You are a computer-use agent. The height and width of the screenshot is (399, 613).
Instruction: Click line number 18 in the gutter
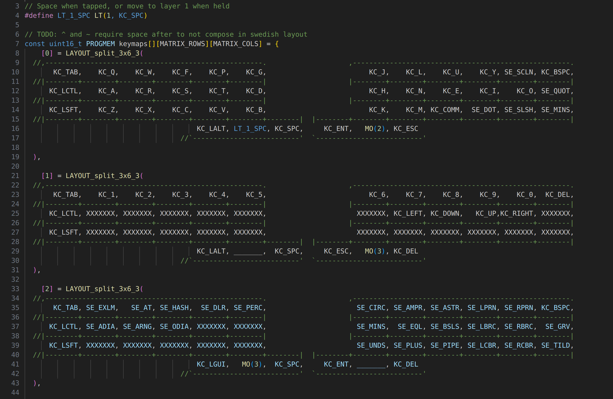[15, 147]
